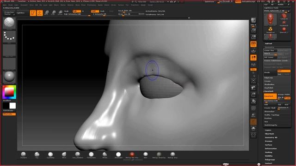Open the stroke type dots selector
The image size is (296, 166).
click(9, 36)
